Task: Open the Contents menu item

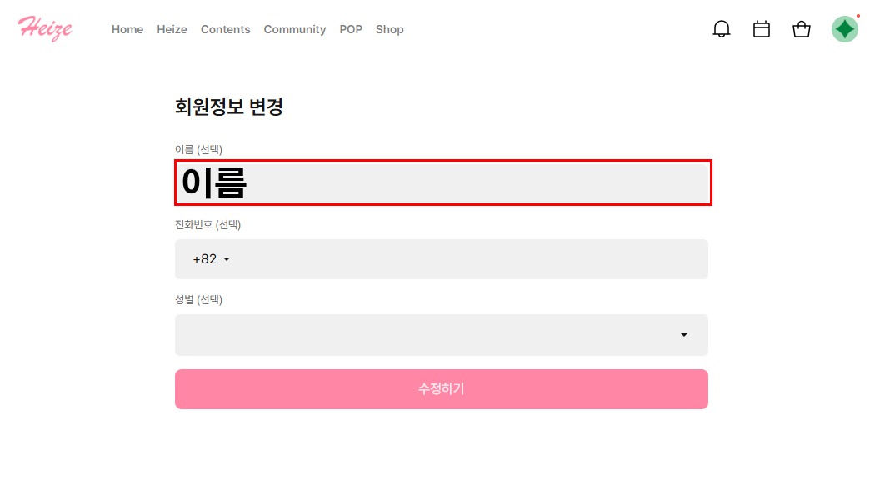Action: [225, 29]
